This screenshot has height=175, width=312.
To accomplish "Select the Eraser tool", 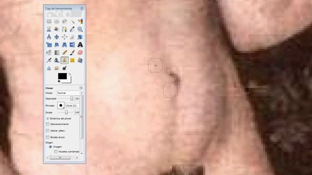I will click(x=80, y=52).
